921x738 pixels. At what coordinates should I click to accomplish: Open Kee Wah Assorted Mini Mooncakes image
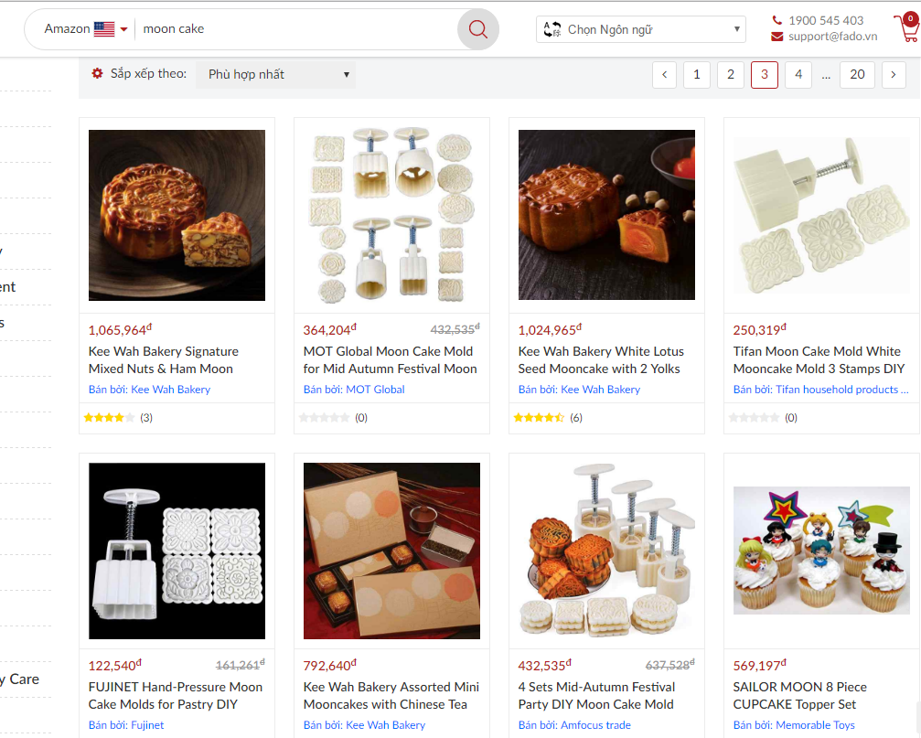pos(391,551)
